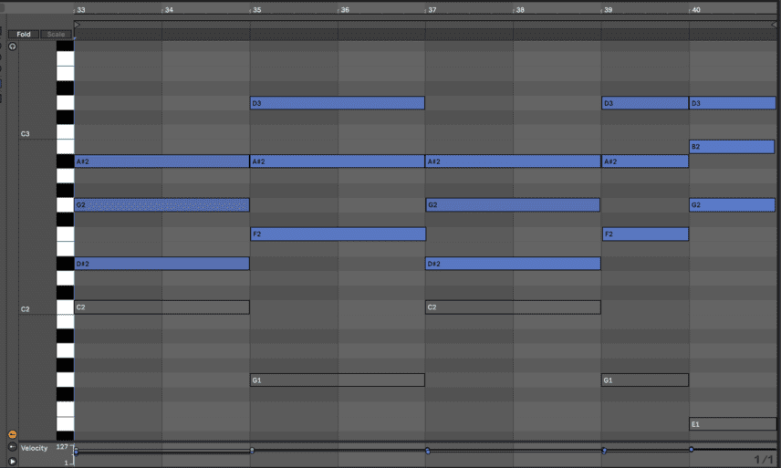Screen dimensions: 781x468
Task: Click bar 34 in the time ruler
Action: (170, 10)
